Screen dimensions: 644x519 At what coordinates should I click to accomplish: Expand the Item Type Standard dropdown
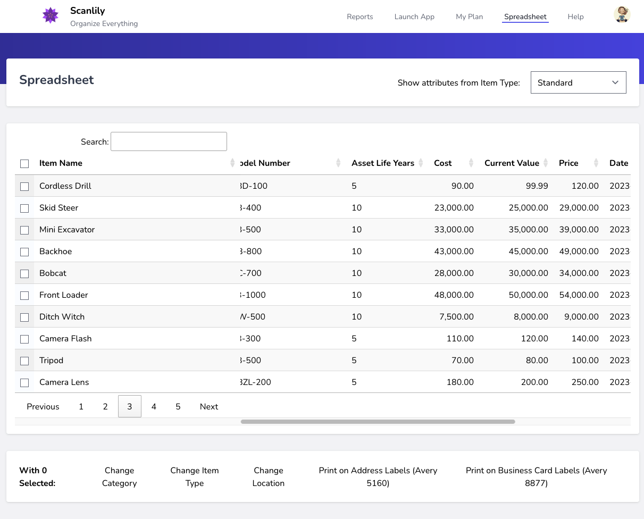point(578,82)
